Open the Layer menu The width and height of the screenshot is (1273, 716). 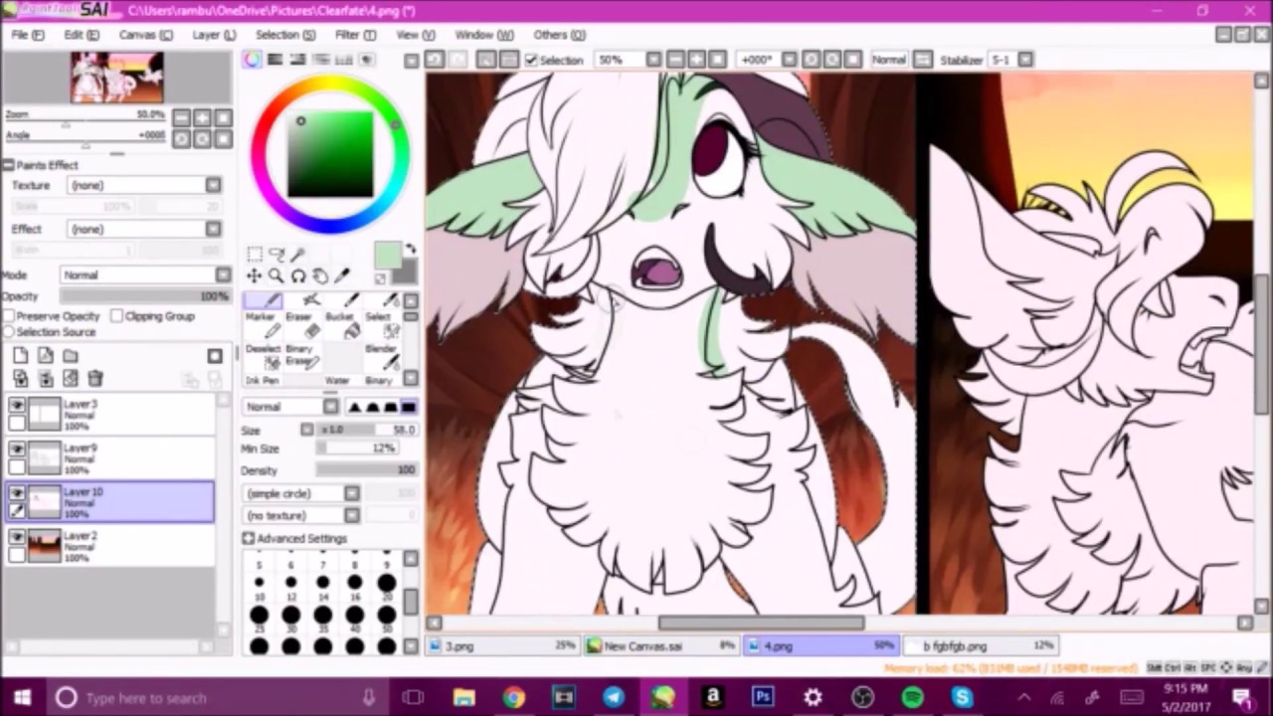(214, 35)
